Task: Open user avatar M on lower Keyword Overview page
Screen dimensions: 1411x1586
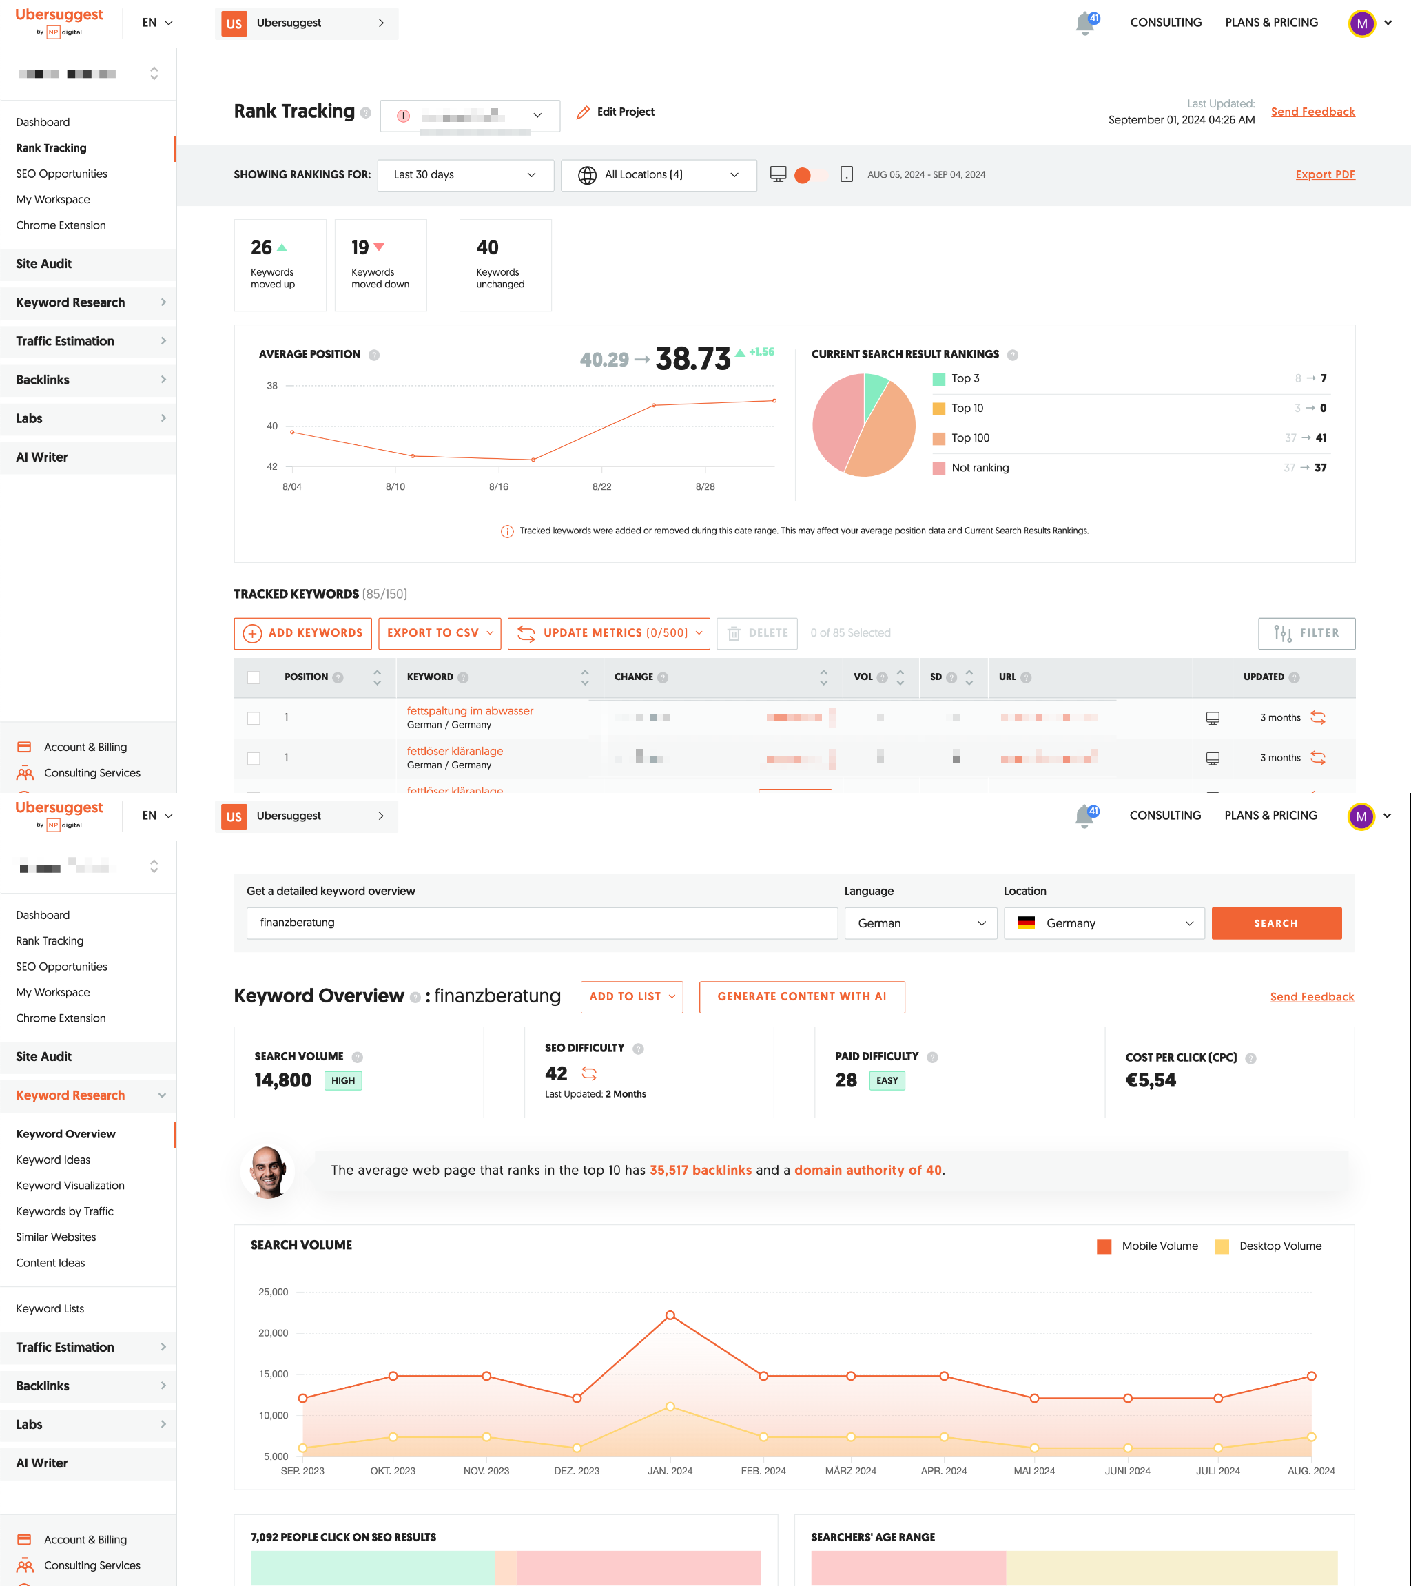Action: pyautogui.click(x=1361, y=816)
